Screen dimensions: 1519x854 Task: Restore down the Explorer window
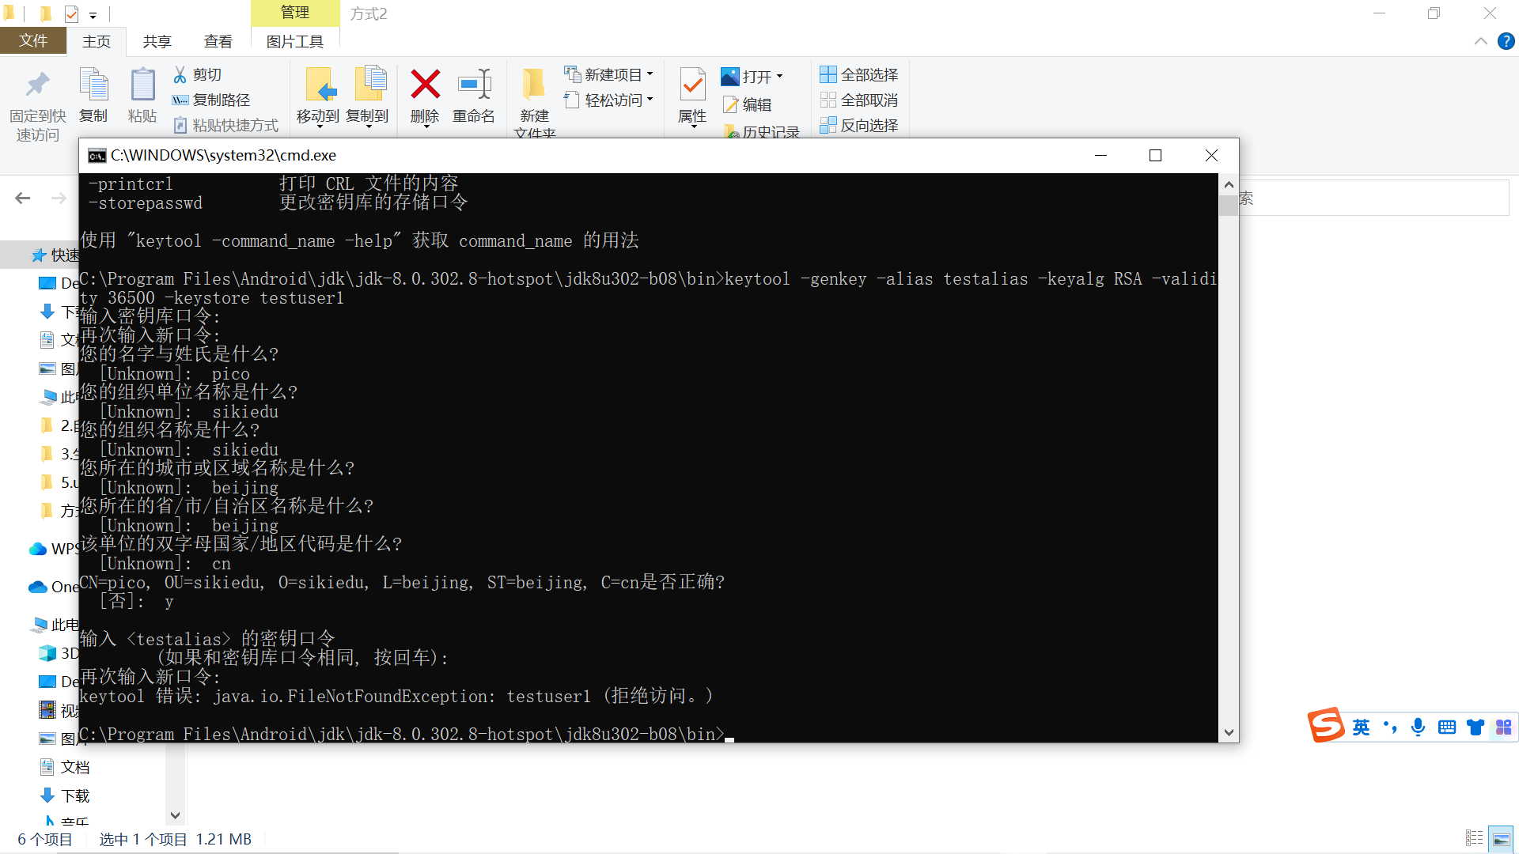coord(1434,13)
